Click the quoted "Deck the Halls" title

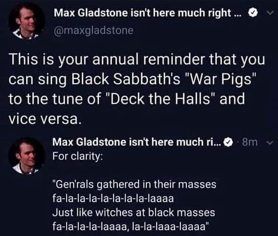161,99
